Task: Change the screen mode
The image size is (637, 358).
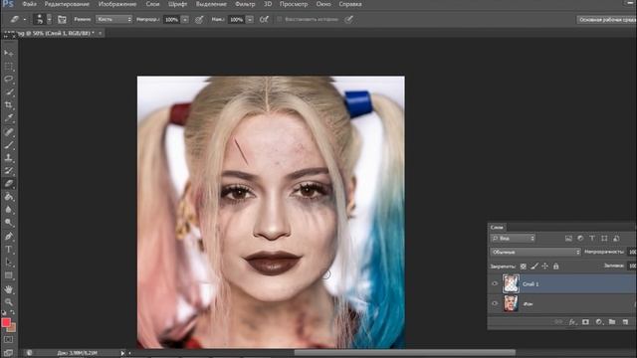Action: [9, 352]
